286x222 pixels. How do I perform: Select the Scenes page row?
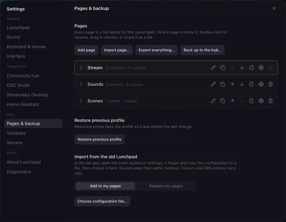(x=176, y=101)
